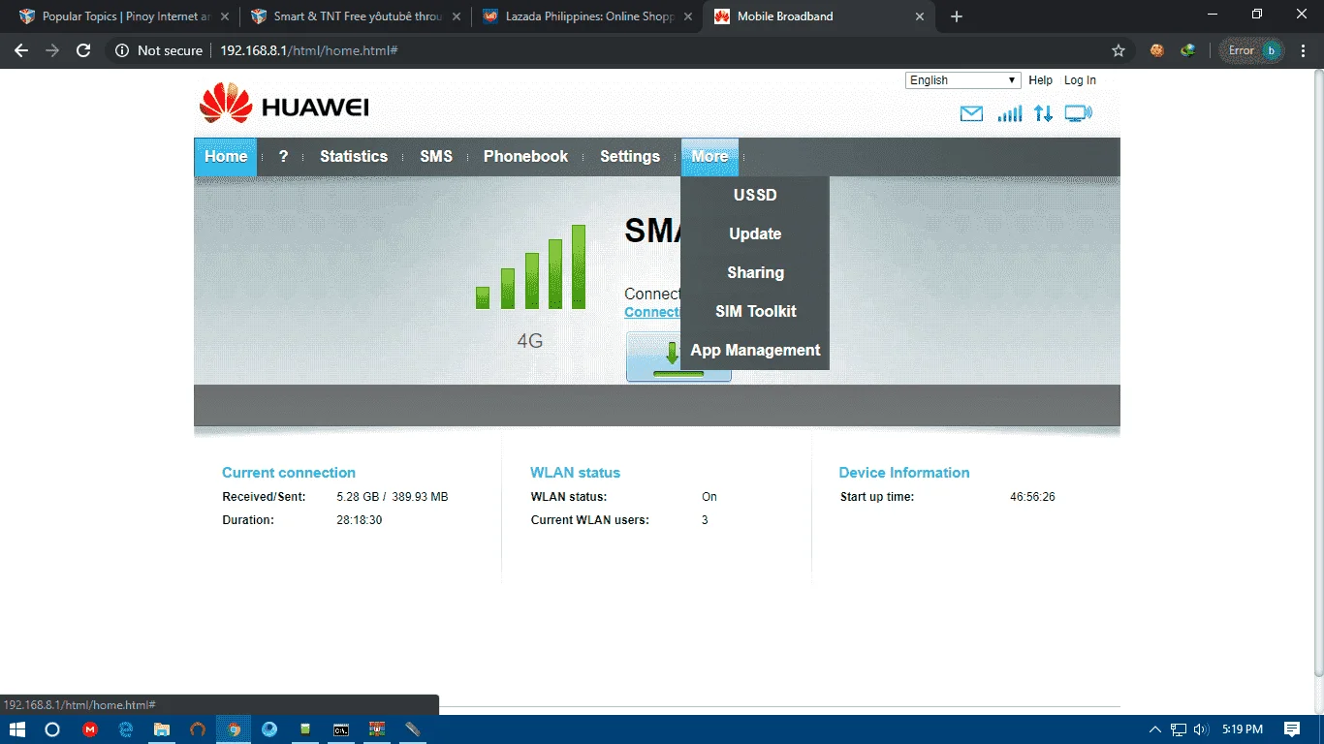Screen dimensions: 1324x744
Task: Open a new browser tab
Action: tap(957, 16)
